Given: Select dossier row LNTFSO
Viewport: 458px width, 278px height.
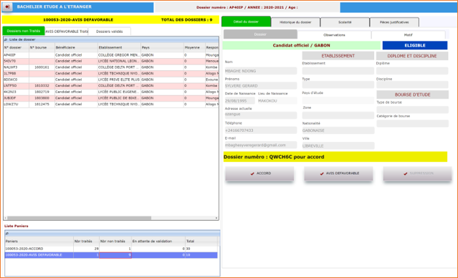Looking at the screenshot, I should coord(110,86).
